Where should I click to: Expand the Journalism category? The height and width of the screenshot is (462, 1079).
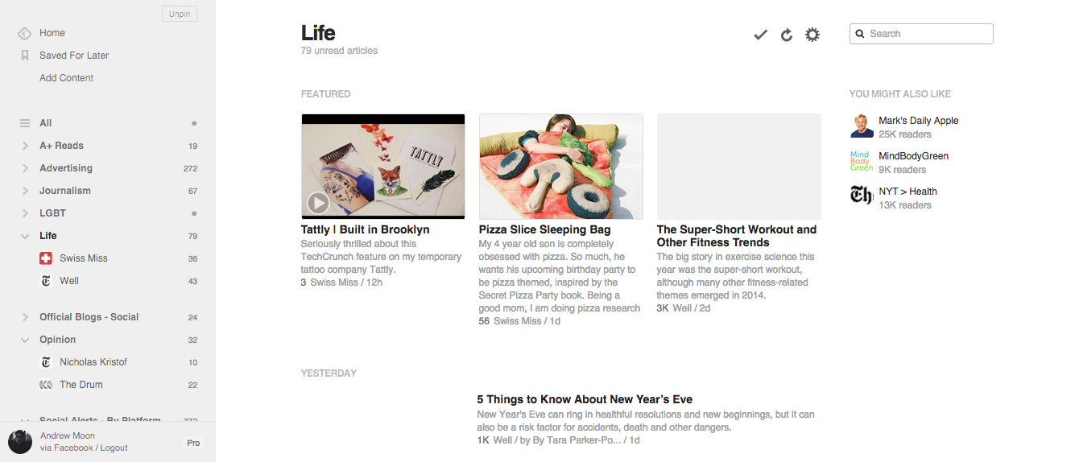coord(25,191)
